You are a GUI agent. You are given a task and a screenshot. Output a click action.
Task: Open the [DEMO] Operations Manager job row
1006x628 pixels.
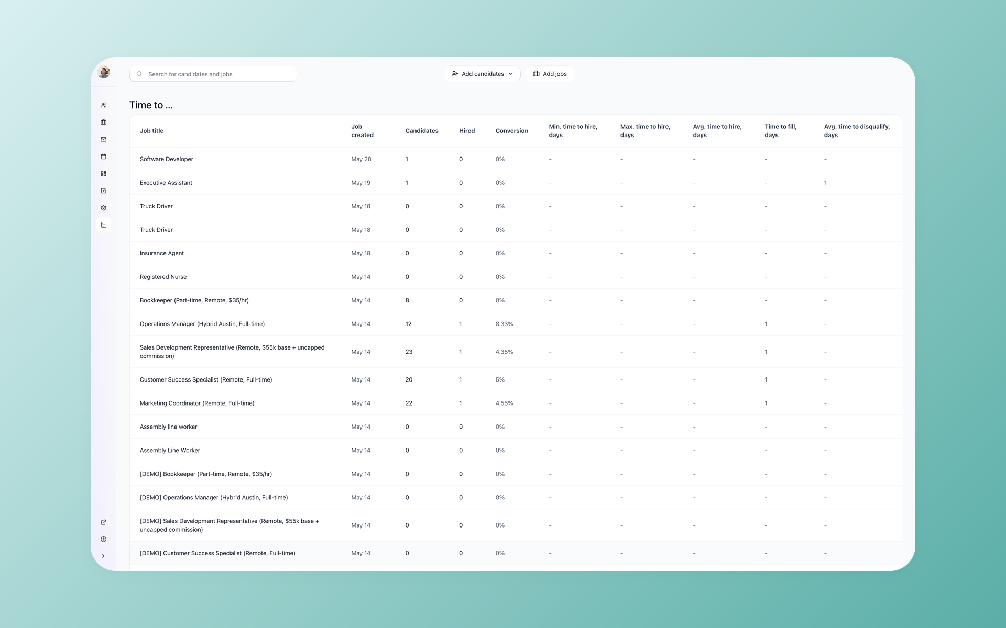click(x=516, y=497)
